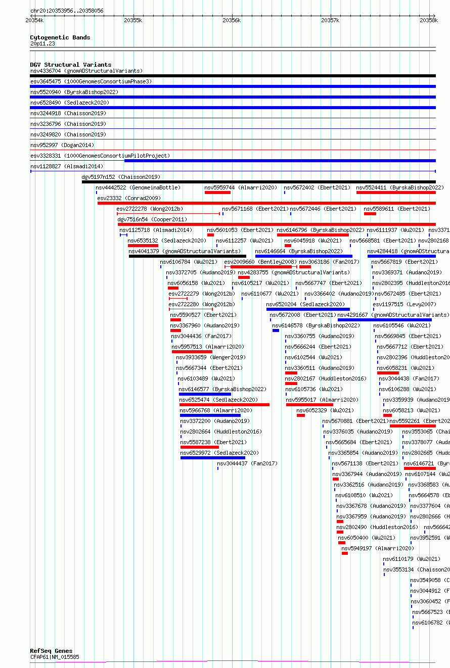Click blue bar under nsv6529972 Sedlazeck2020

click(213, 458)
